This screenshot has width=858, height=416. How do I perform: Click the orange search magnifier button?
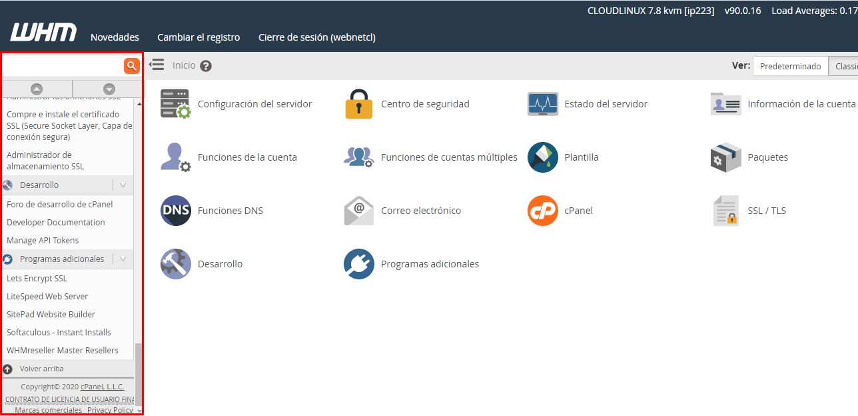[131, 65]
